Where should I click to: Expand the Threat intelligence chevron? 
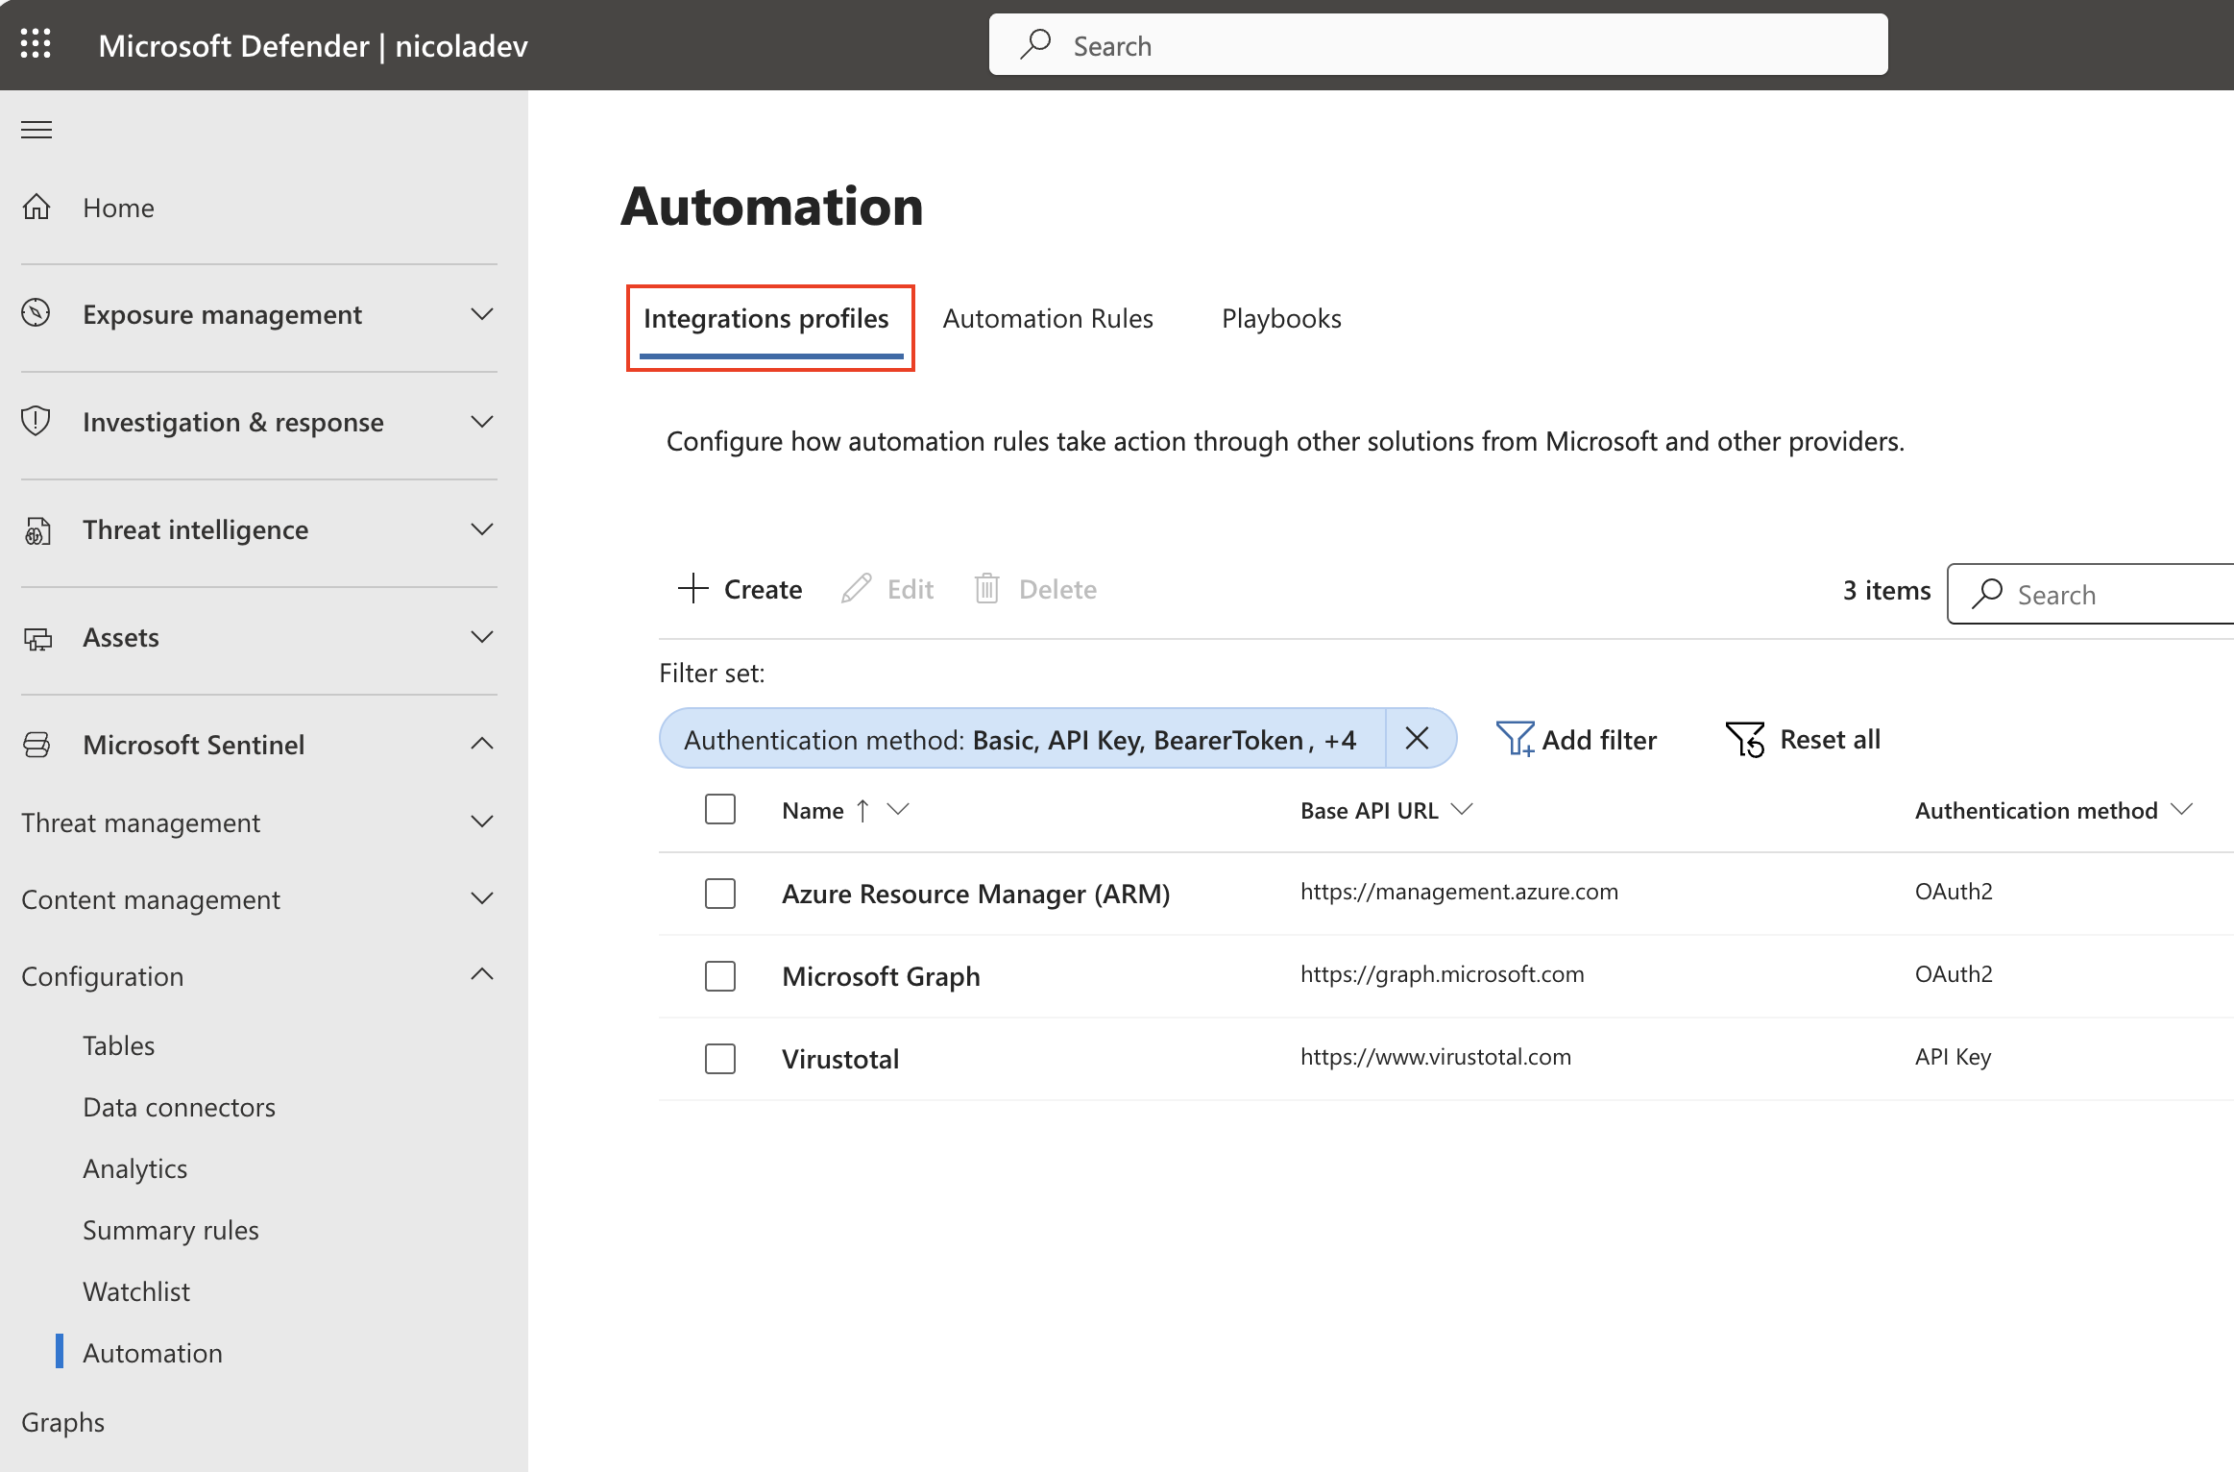click(482, 529)
